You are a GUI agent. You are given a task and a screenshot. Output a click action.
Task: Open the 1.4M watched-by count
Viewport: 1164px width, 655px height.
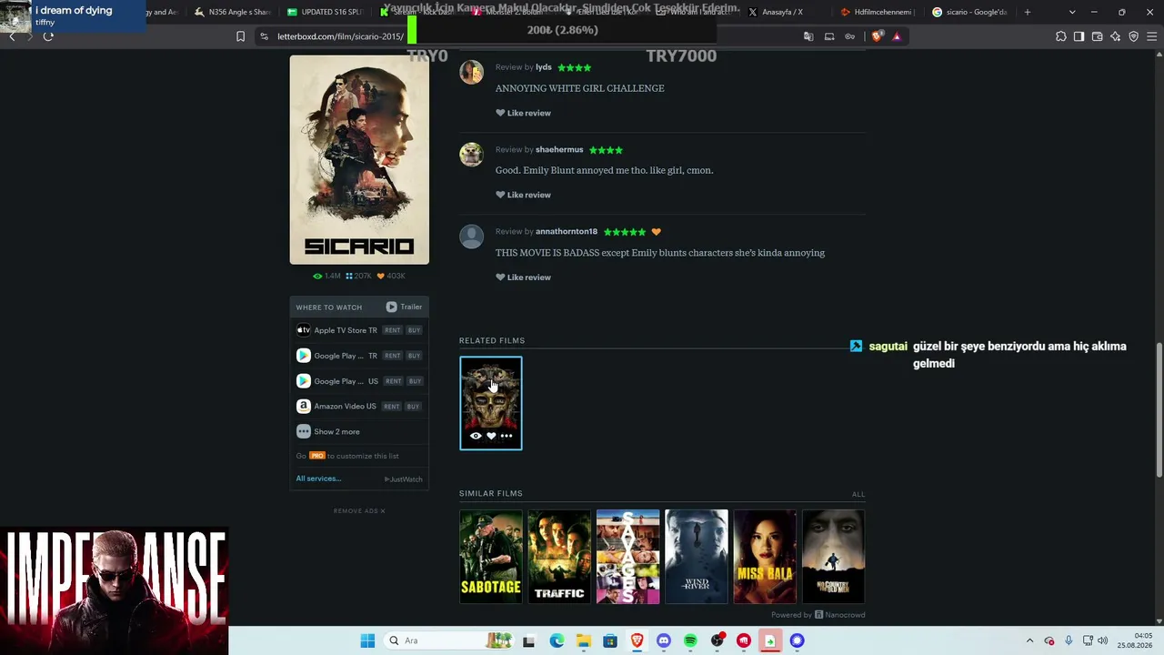coord(326,276)
